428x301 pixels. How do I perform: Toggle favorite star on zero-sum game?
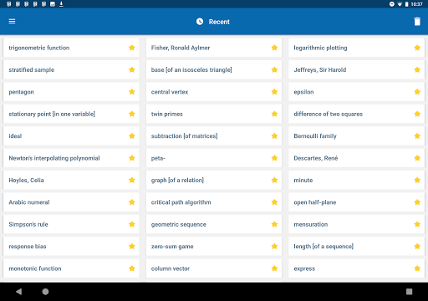point(274,246)
